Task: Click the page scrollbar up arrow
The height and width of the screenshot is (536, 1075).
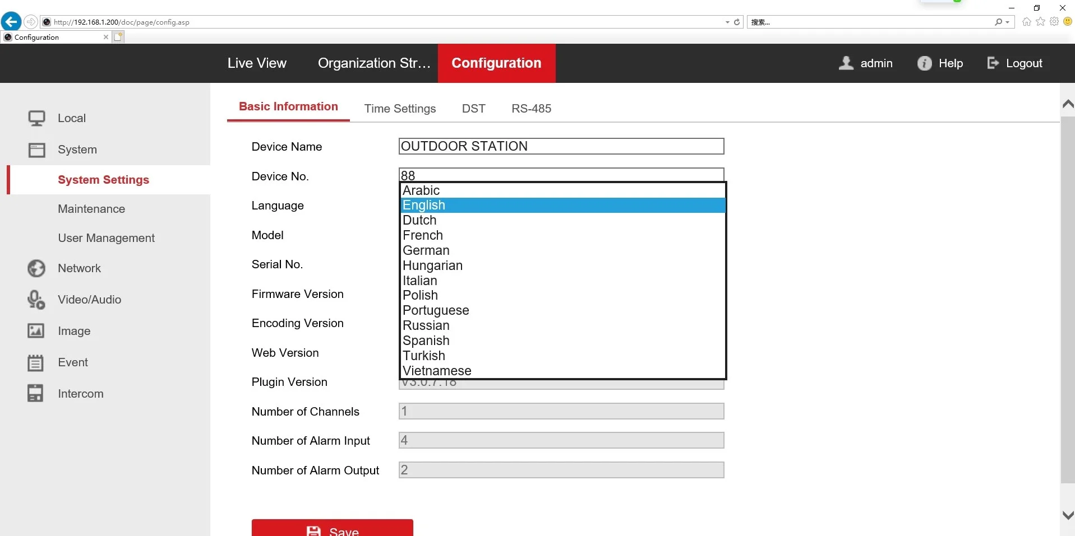Action: coord(1068,104)
